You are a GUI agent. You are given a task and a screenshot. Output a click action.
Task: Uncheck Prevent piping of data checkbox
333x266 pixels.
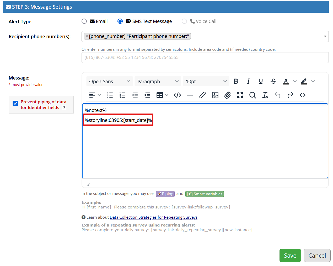pos(15,103)
